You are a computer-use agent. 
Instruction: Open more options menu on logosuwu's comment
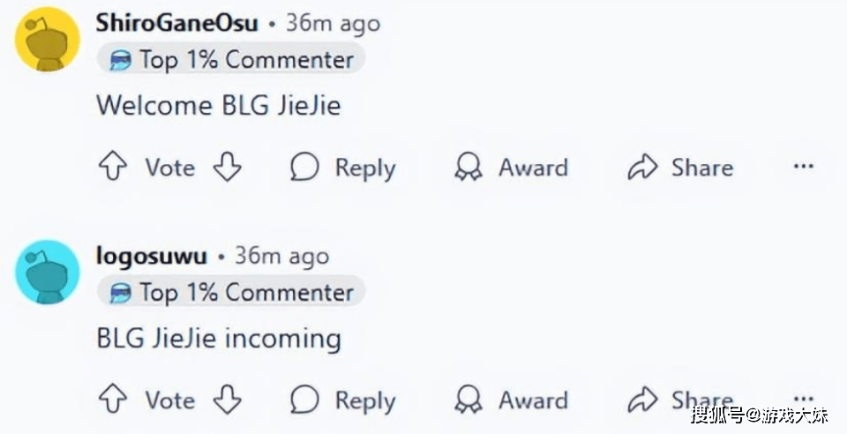pyautogui.click(x=803, y=400)
